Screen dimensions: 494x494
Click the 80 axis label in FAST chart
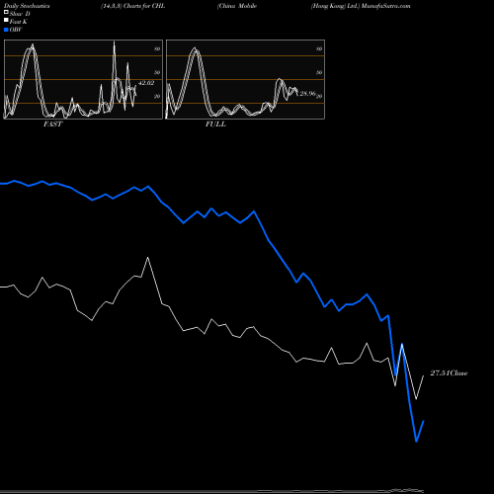pos(157,48)
